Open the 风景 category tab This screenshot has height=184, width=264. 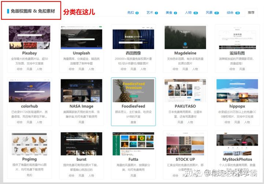(x=212, y=12)
